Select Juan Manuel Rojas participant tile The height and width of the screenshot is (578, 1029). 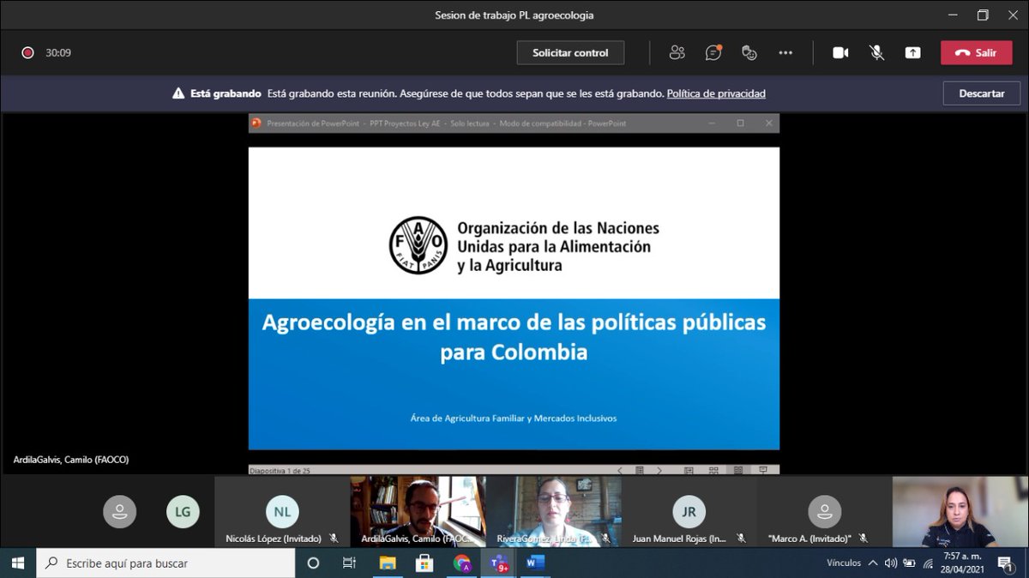click(689, 512)
